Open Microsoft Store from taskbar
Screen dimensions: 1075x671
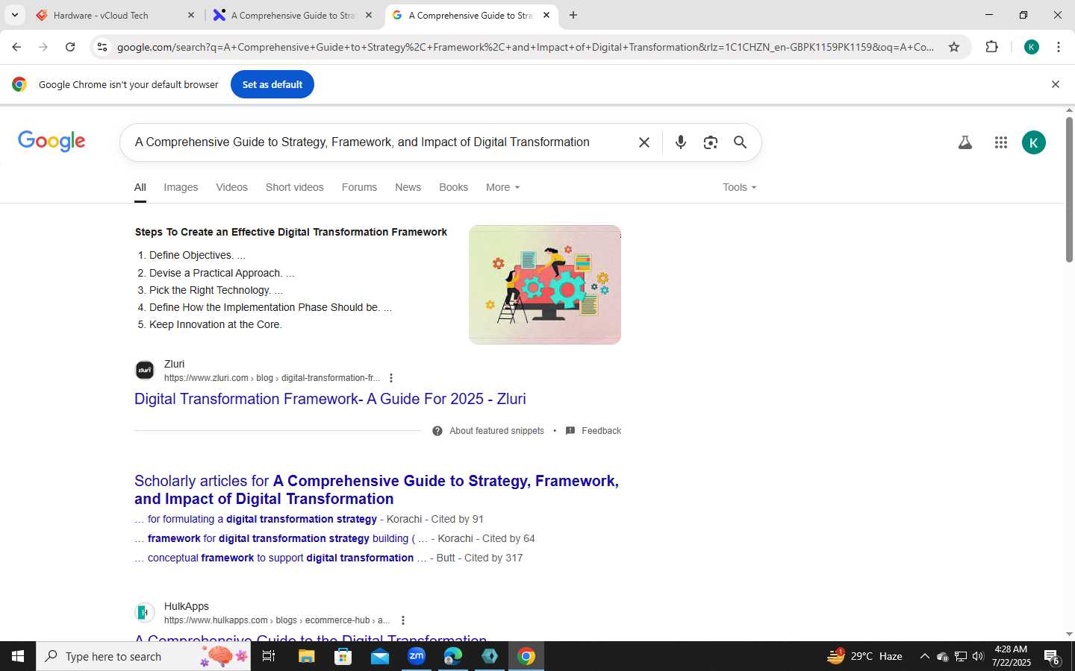pos(343,656)
